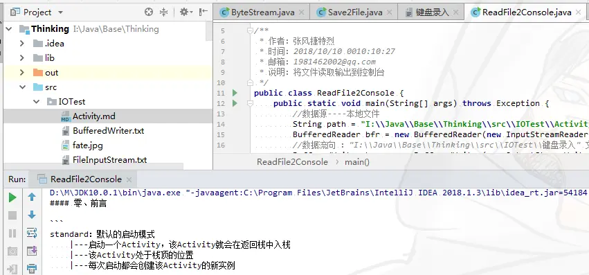Screen dimensions: 589x275
Task: Click the java.exe command line in console
Action: tap(318, 193)
